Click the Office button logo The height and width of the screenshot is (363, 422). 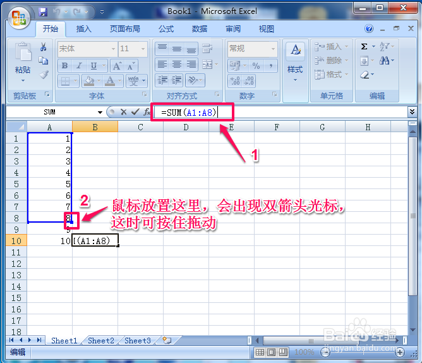click(18, 18)
